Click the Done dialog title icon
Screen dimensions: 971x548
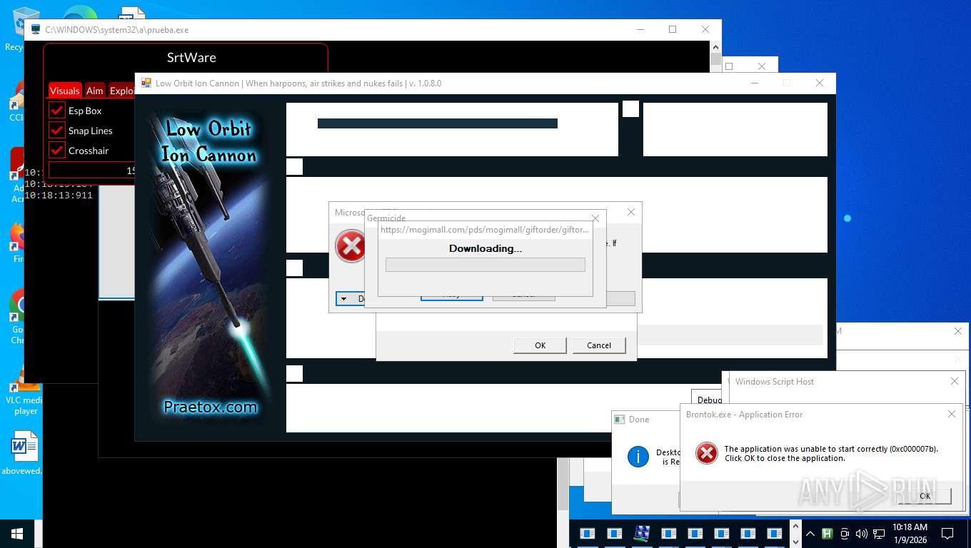click(x=618, y=420)
